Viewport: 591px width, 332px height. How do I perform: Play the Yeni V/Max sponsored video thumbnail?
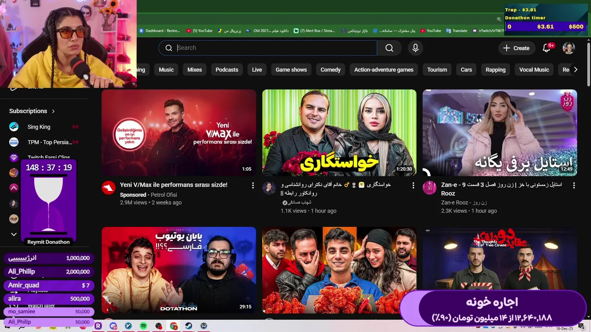pos(179,133)
